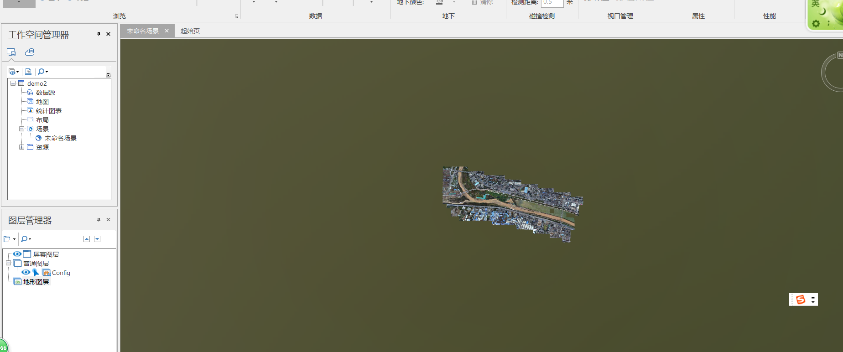This screenshot has height=352, width=843.
Task: Select the 地图 node in workspace tree
Action: pos(42,102)
